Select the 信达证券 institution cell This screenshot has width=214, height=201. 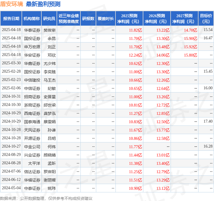[32, 172]
